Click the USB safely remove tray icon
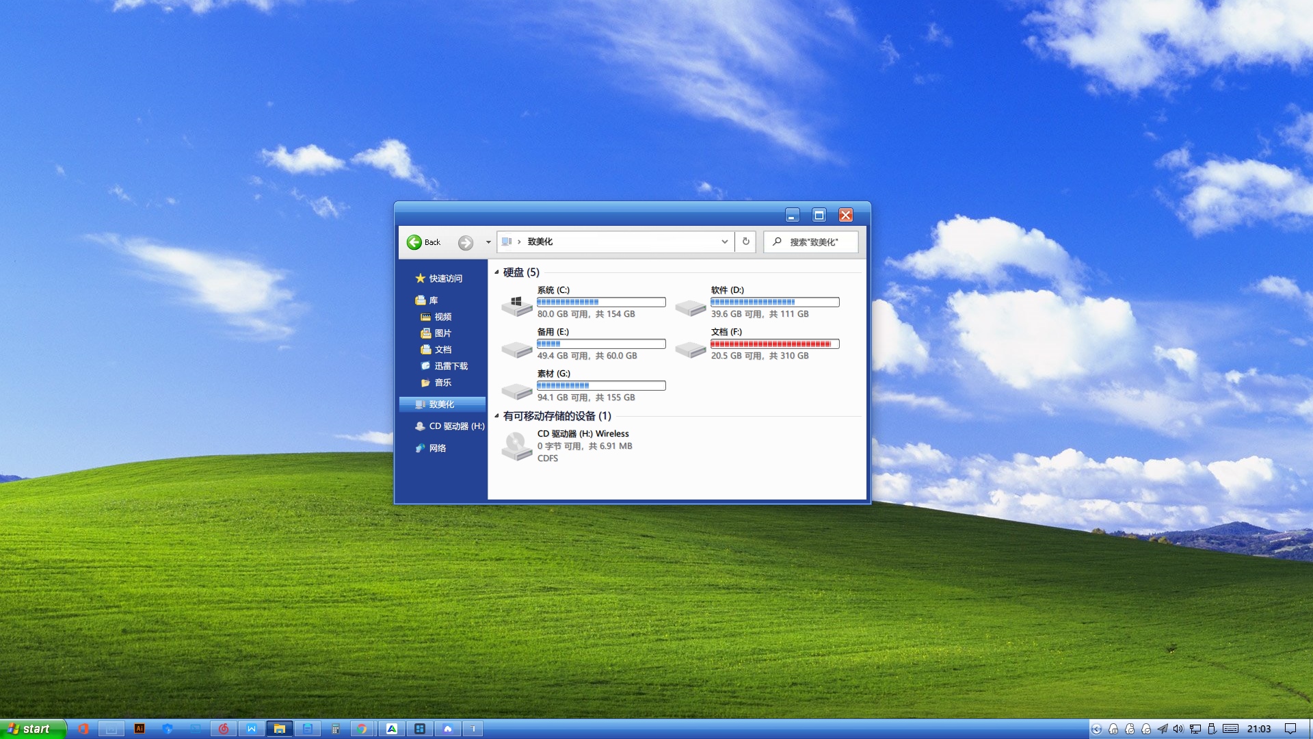 pos(1212,729)
